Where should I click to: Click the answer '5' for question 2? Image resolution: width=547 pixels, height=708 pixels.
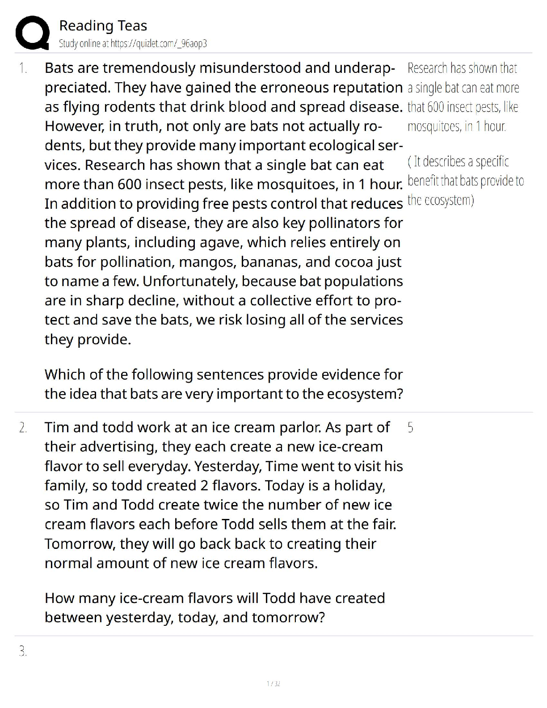(411, 428)
